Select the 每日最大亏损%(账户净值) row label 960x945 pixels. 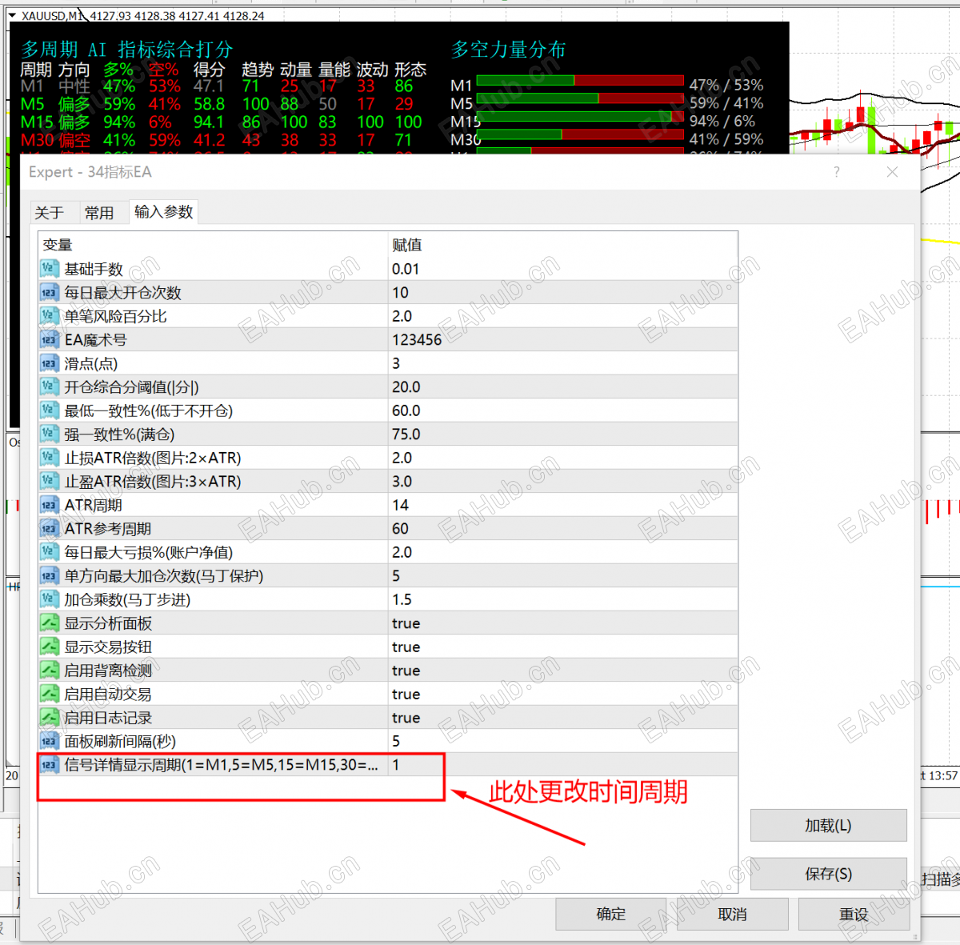(149, 552)
